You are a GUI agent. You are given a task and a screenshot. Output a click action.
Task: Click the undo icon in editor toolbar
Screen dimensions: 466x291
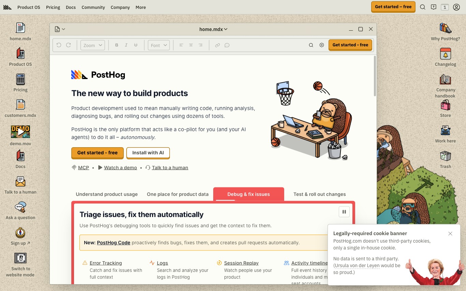(59, 45)
